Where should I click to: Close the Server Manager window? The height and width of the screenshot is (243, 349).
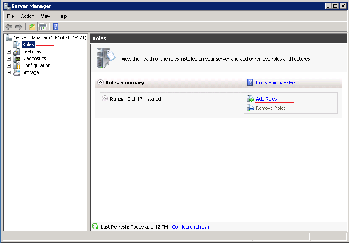click(x=343, y=6)
